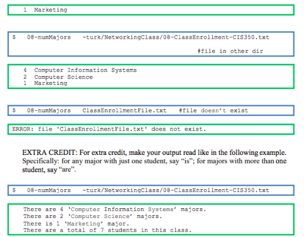Click the '#file doesn't exist' comment
304x237 pixels.
coord(213,110)
